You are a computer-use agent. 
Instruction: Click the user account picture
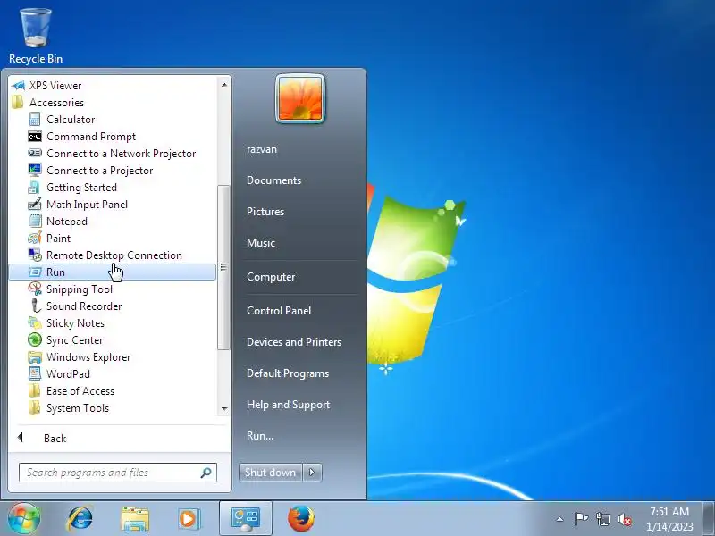pos(300,98)
